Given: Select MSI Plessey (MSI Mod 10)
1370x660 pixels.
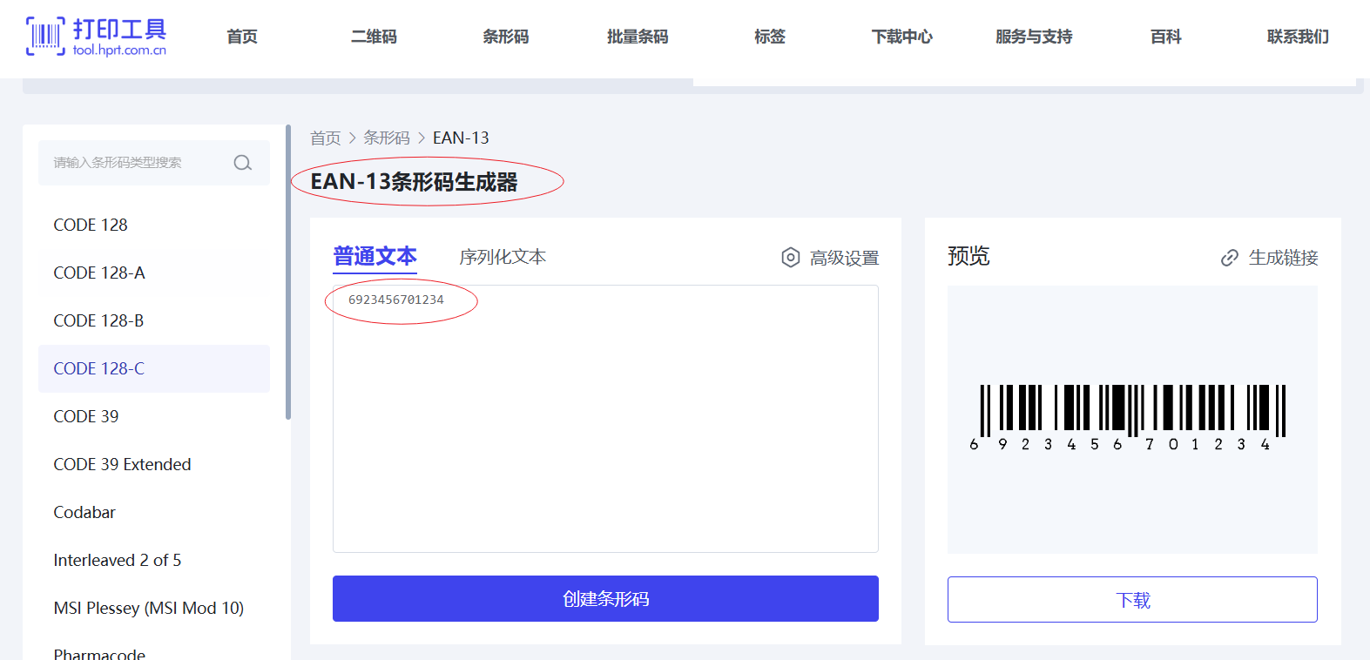Looking at the screenshot, I should click(154, 608).
